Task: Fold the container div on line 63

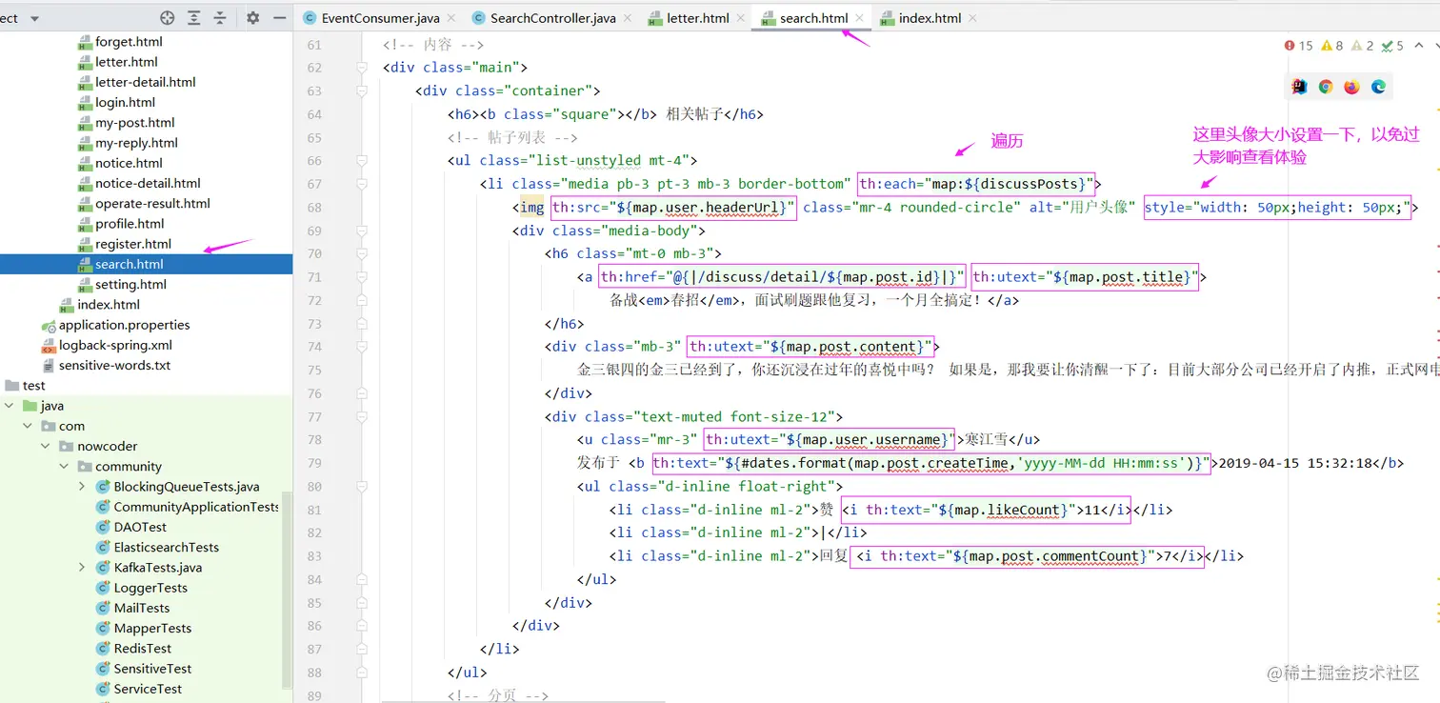Action: coord(362,91)
